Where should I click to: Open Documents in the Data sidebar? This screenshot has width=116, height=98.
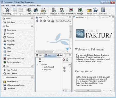(x=10, y=30)
